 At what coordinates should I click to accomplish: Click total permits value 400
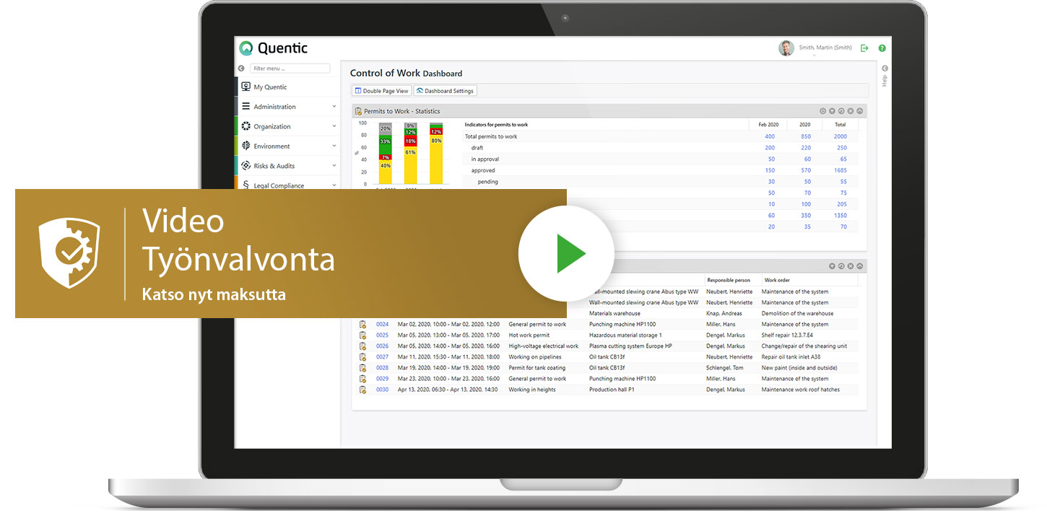tap(770, 136)
